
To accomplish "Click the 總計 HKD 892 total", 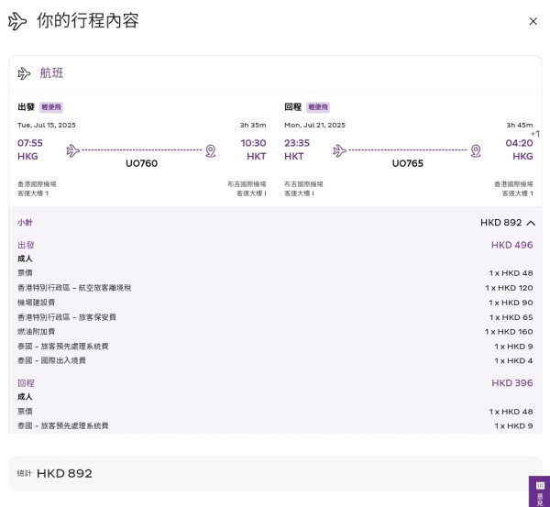I will pos(55,474).
